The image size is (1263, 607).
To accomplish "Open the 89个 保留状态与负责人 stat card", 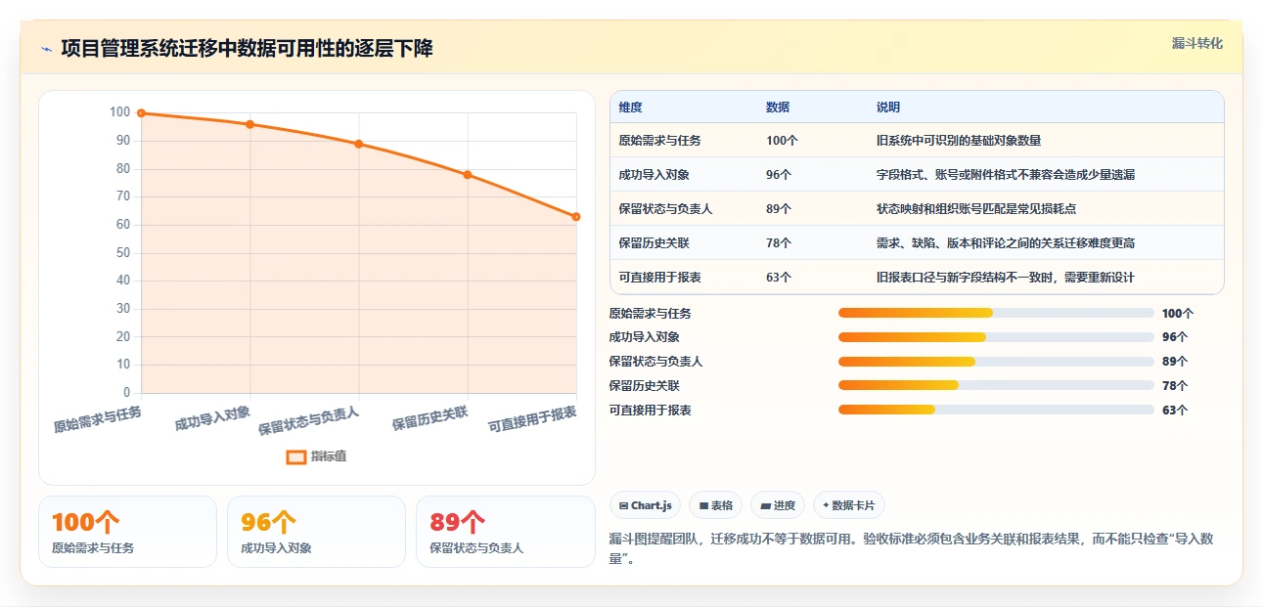I will [x=505, y=532].
